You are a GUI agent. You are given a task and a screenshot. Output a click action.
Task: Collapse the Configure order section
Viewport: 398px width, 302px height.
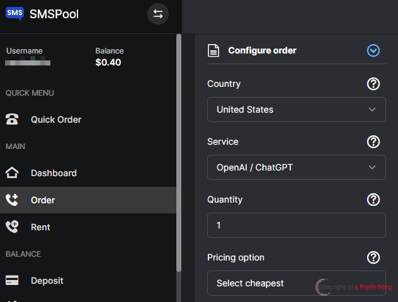[x=373, y=50]
